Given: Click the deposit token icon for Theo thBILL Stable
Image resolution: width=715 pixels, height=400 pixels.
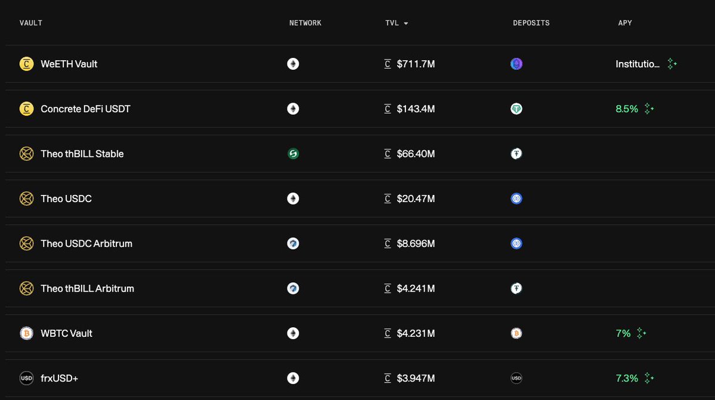Looking at the screenshot, I should (x=516, y=154).
